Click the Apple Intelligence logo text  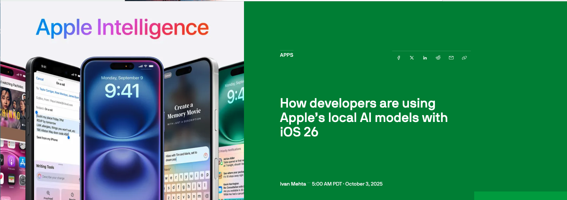(x=122, y=28)
